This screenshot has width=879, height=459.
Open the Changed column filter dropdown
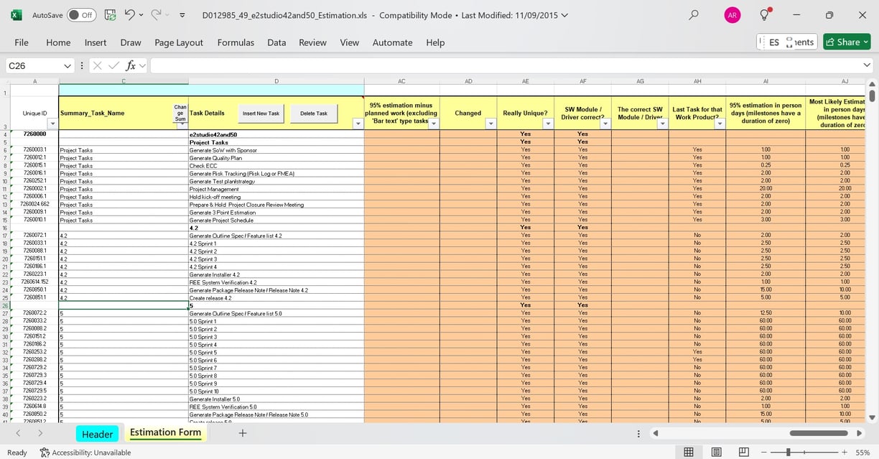point(491,124)
